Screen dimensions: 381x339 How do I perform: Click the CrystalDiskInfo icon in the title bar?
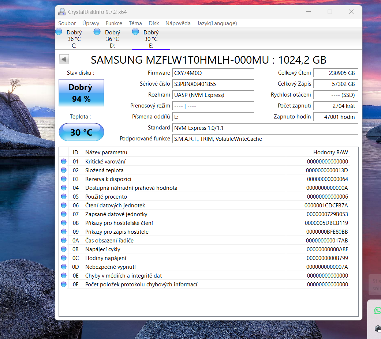point(61,11)
